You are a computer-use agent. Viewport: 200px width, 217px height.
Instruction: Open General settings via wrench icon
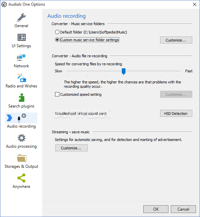click(21, 17)
